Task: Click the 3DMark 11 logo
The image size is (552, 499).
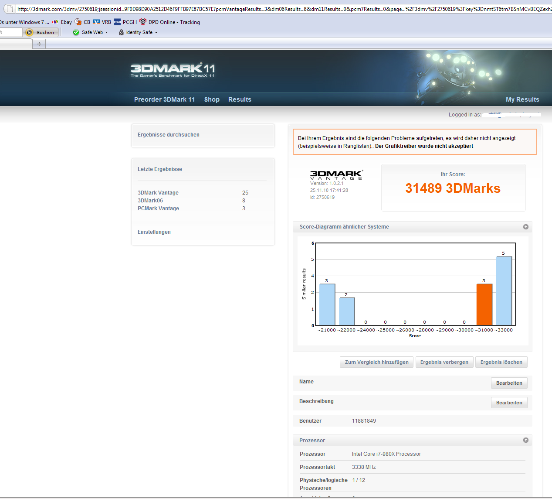Action: pyautogui.click(x=173, y=70)
